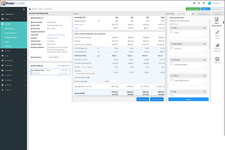This screenshot has height=150, width=225.
Task: Open the Accounting Code dropdown
Action: 111,81
